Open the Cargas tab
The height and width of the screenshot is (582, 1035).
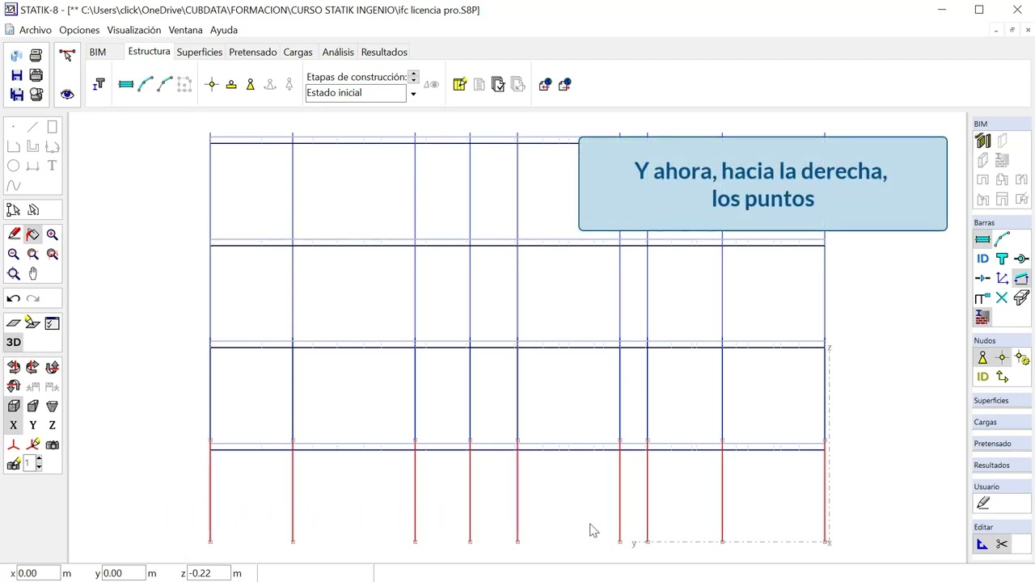(298, 52)
